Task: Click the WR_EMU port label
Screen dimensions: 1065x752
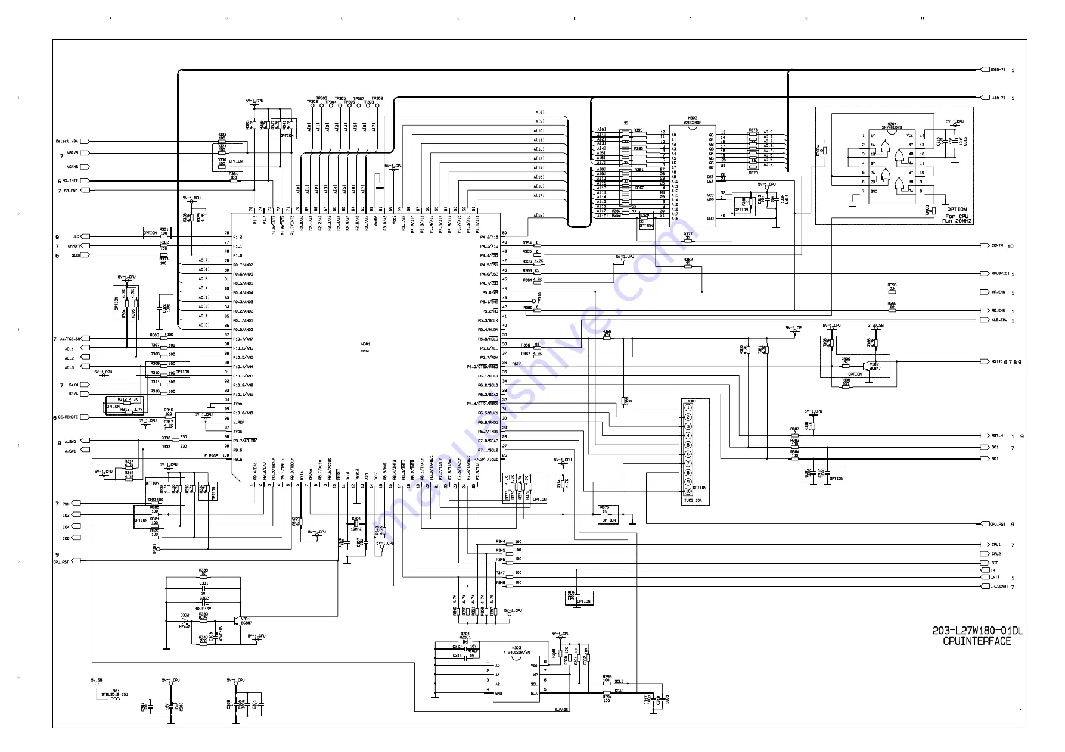Action: click(998, 292)
